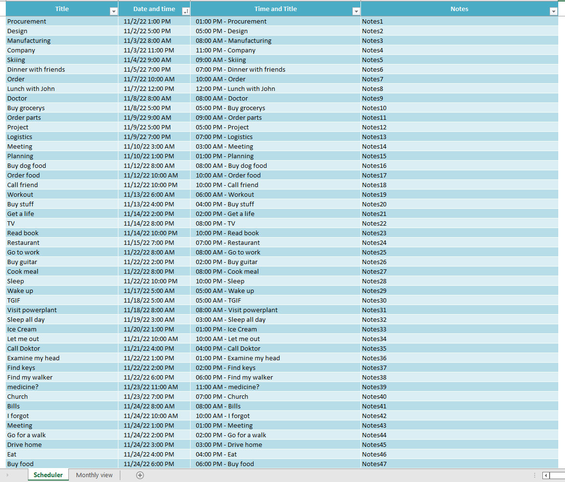Screen dimensions: 565x482
Task: Select the 11/10/22 3:00 AM date cell
Action: pyautogui.click(x=154, y=147)
